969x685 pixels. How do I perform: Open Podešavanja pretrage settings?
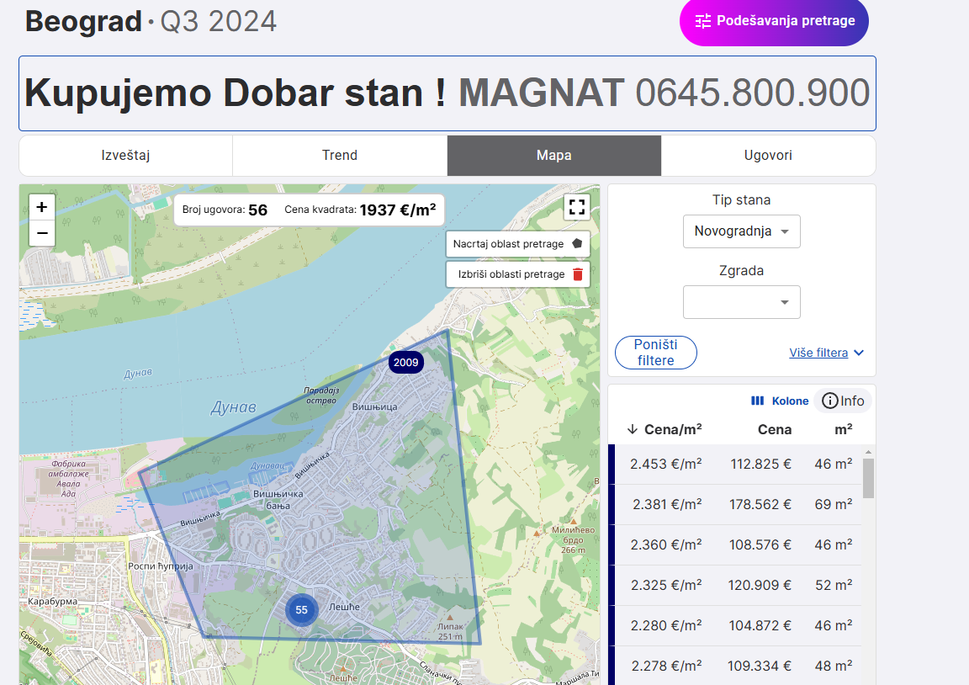point(774,21)
